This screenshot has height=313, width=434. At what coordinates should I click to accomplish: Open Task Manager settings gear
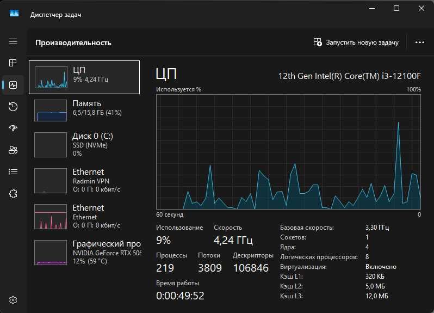(x=13, y=300)
